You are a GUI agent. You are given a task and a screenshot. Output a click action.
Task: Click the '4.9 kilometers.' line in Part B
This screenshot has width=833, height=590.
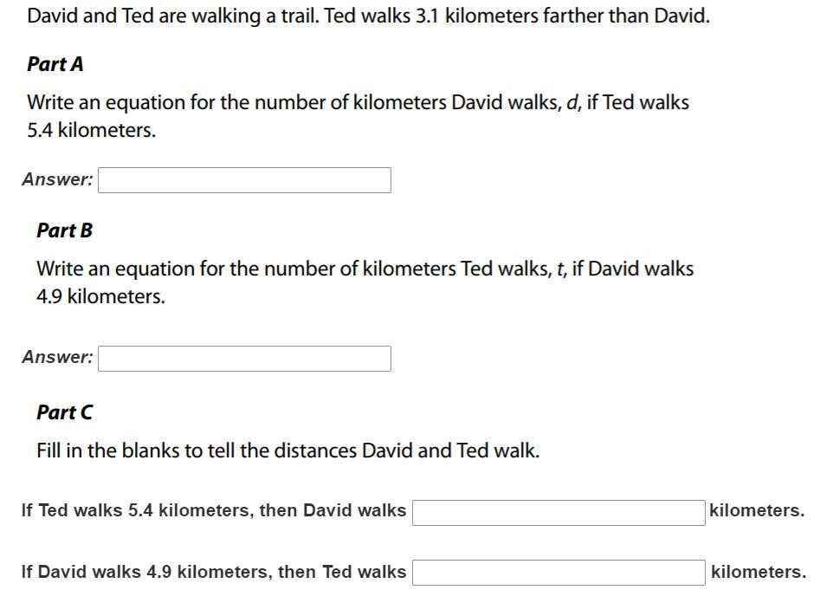coord(101,296)
